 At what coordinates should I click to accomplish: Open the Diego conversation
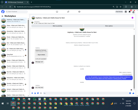(x=14, y=26)
